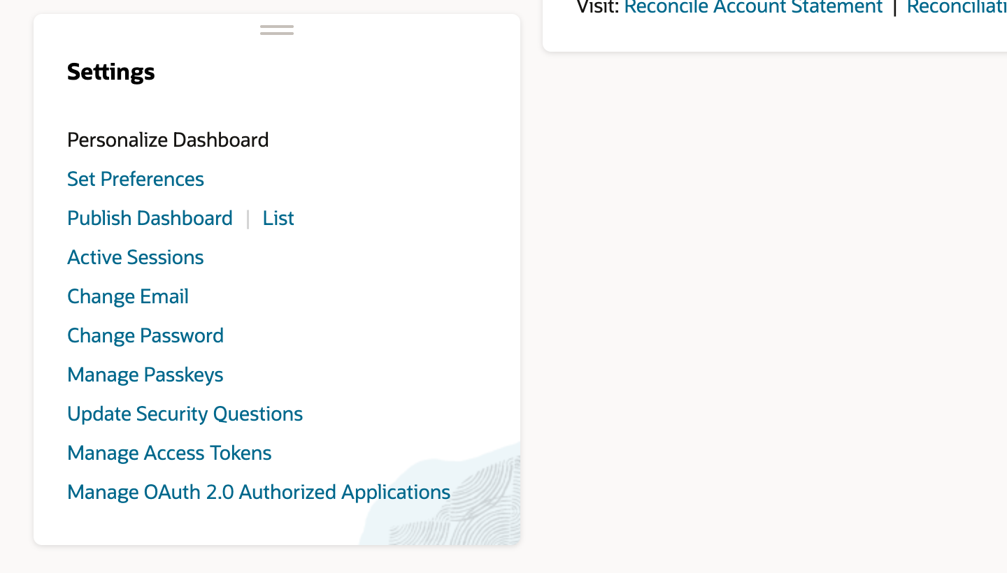Viewport: 1007px width, 573px height.
Task: Open Manage Passkeys
Action: pos(145,375)
